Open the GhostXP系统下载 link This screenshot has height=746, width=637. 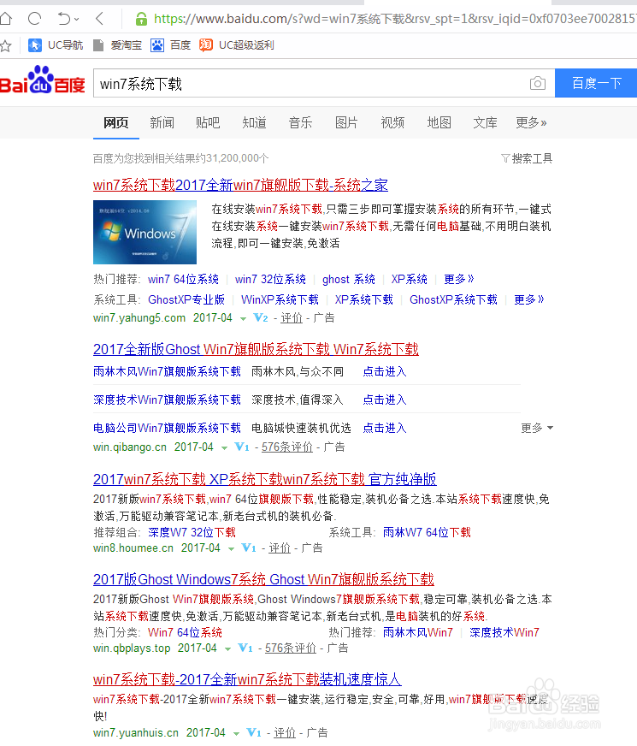(453, 299)
